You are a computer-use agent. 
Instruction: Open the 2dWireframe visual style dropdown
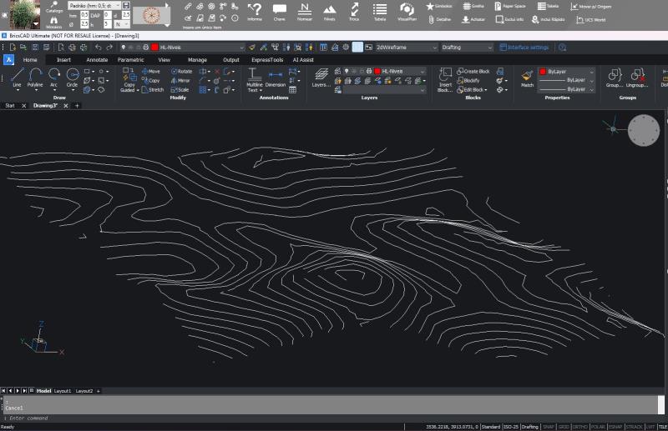406,48
